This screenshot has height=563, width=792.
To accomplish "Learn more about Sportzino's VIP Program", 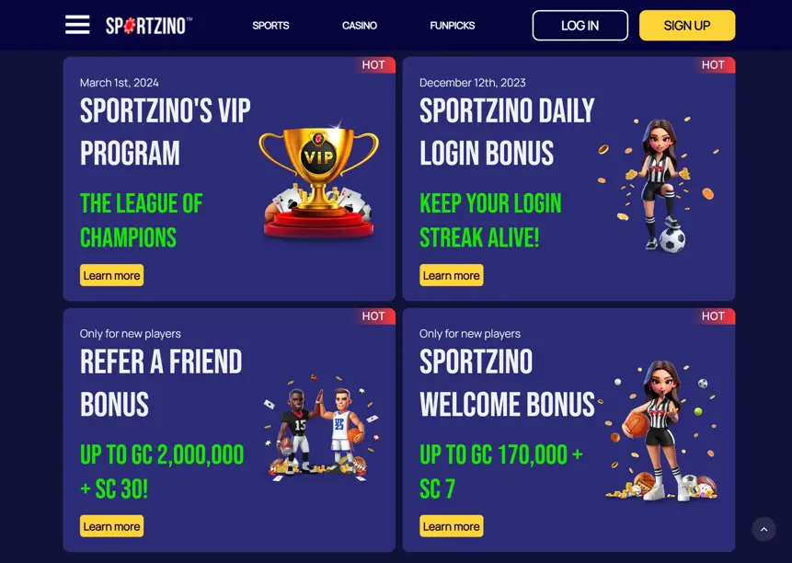I will tap(111, 275).
